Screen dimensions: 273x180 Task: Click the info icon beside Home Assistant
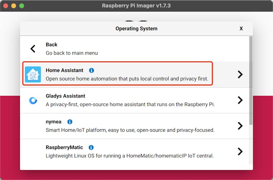[91, 70]
